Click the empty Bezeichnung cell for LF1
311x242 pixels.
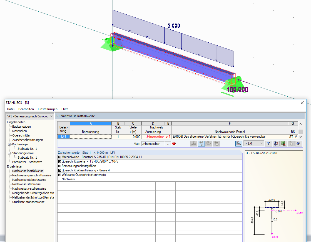91,137
